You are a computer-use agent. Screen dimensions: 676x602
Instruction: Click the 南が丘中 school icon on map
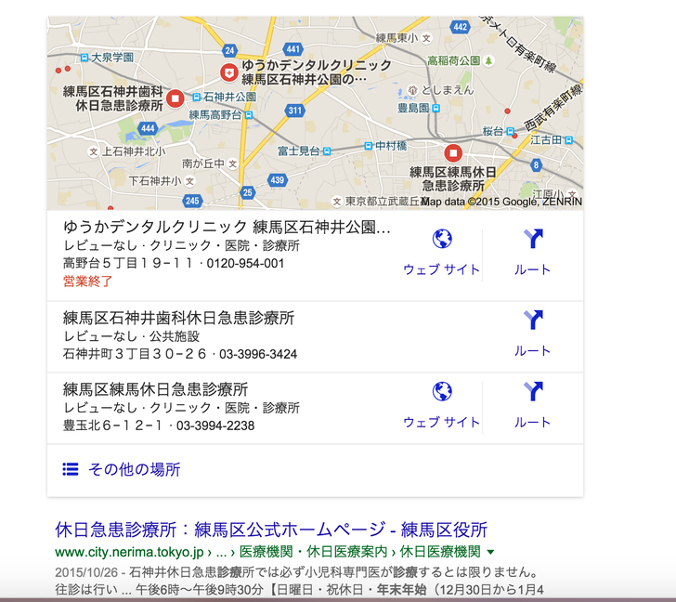(x=232, y=164)
